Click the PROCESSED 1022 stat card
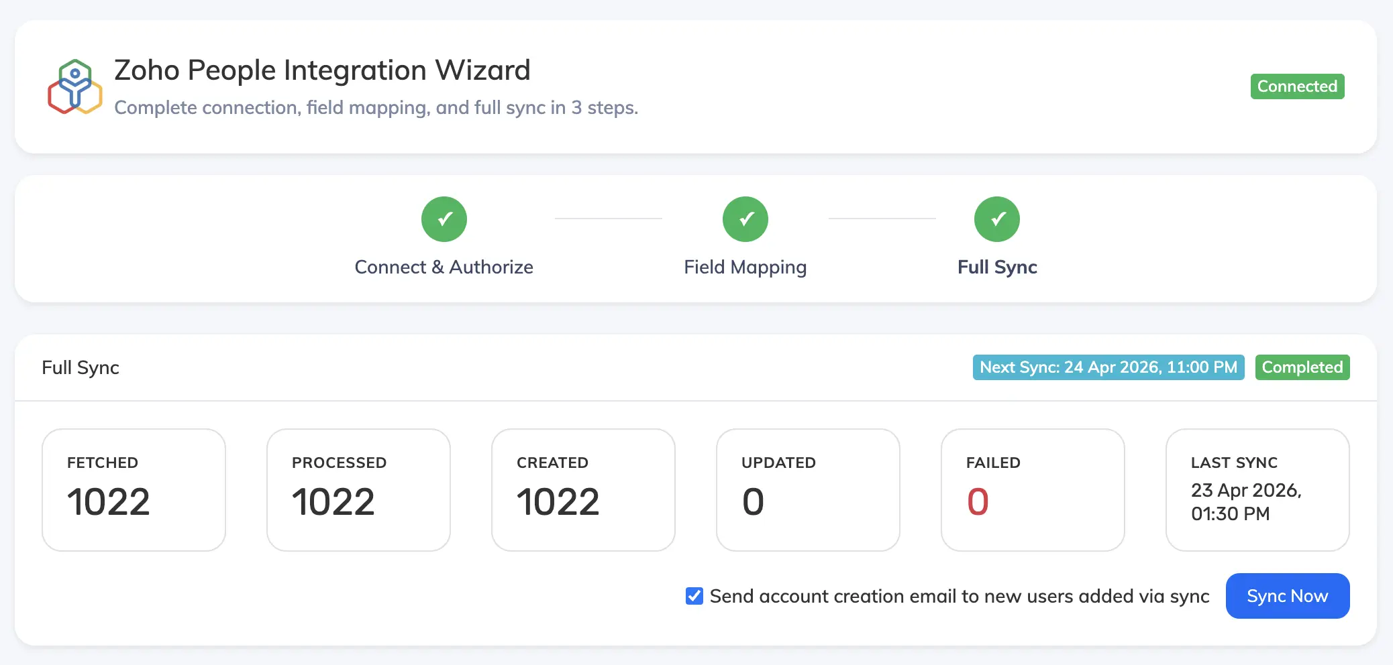The image size is (1393, 665). pyautogui.click(x=358, y=490)
